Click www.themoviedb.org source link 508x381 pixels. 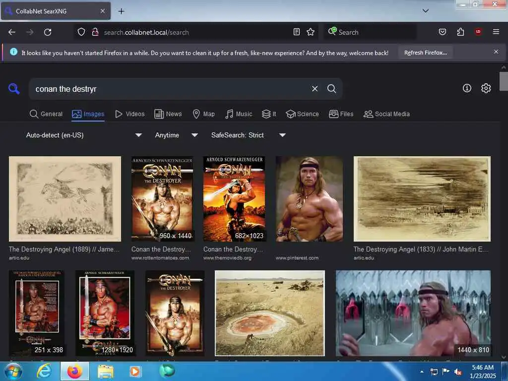coord(227,258)
